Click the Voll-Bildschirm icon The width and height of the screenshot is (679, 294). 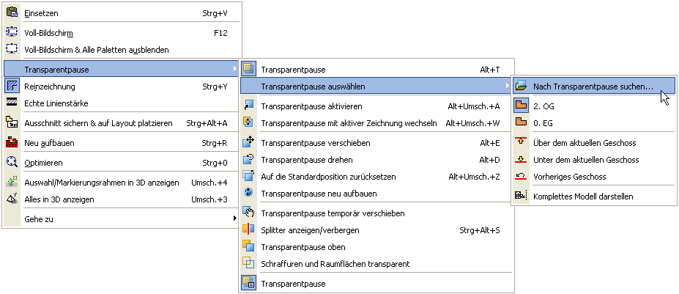tap(12, 33)
